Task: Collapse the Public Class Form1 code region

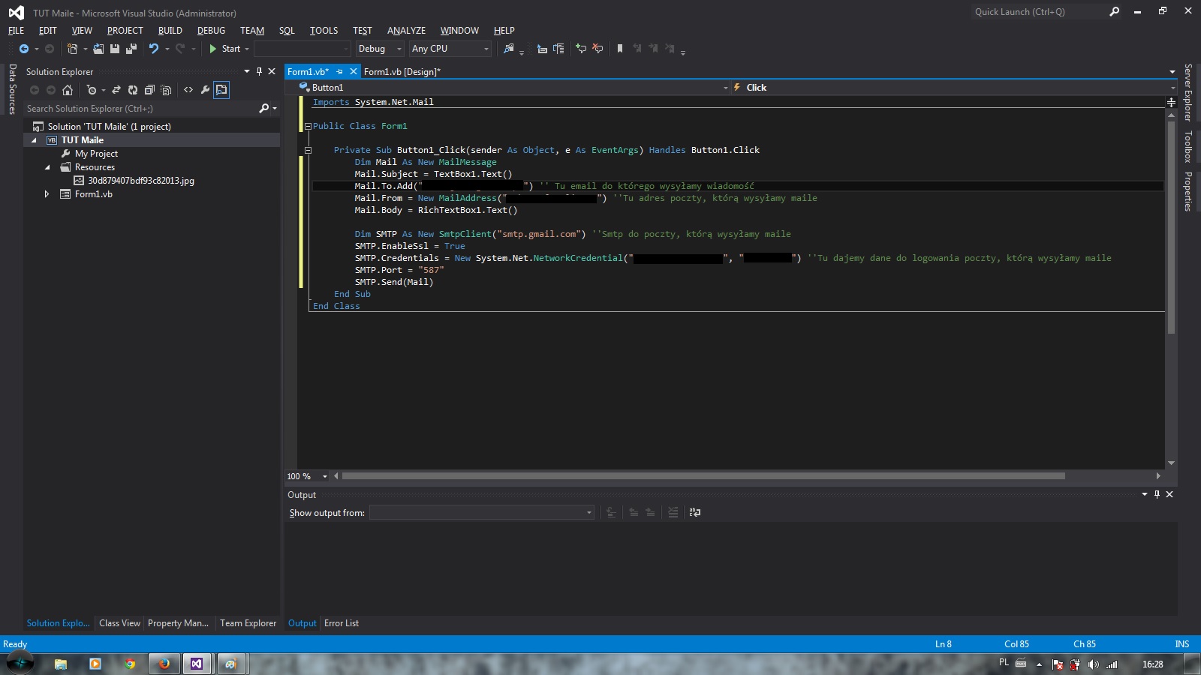Action: [308, 126]
